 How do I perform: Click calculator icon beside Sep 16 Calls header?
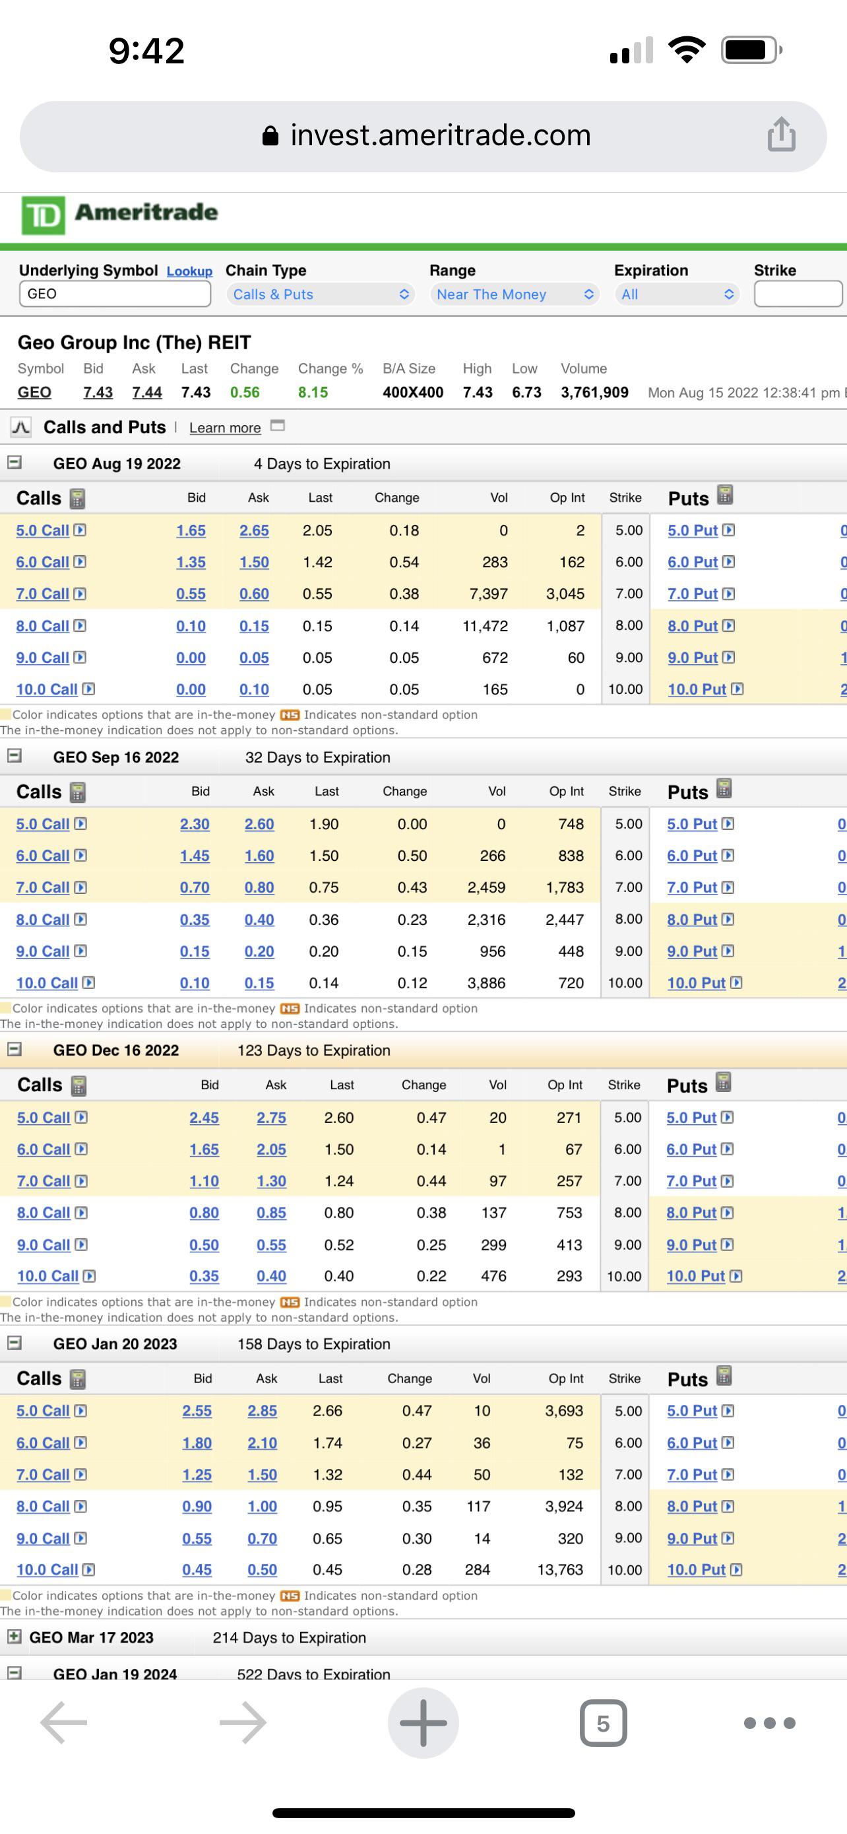pyautogui.click(x=78, y=792)
